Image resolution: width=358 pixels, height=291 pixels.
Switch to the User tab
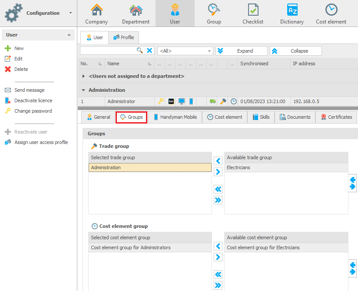pos(95,37)
